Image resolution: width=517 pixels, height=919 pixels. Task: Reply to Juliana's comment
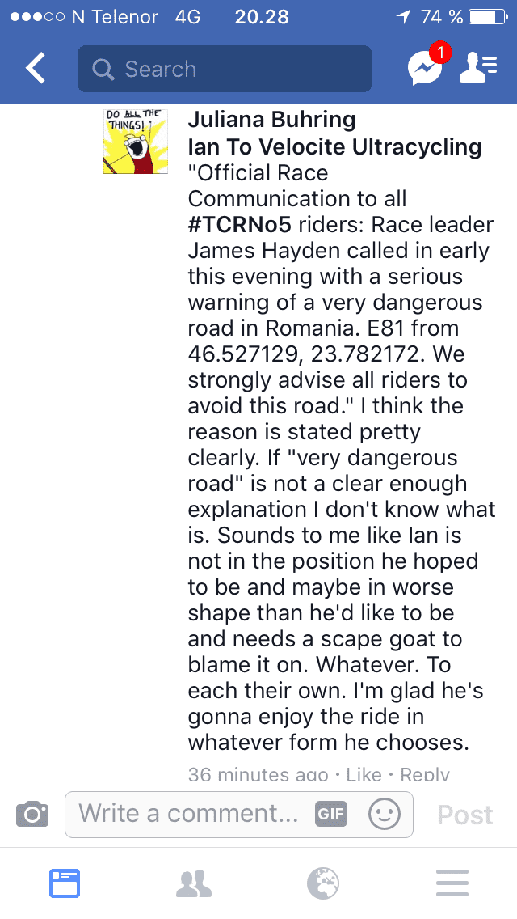424,774
